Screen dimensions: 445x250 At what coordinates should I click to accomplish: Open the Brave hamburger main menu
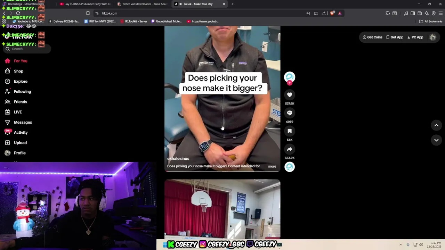(440, 13)
